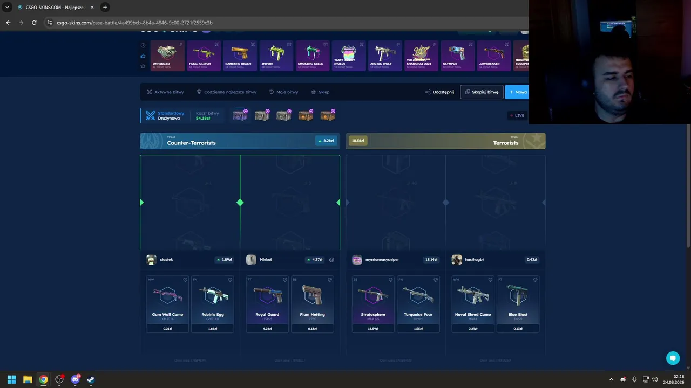Viewport: 691px width, 388px height.
Task: Open the Shanghai 2024 sticker drop
Action: point(421,56)
